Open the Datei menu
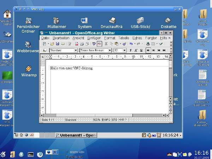The width and height of the screenshot is (212, 159). pos(45,38)
